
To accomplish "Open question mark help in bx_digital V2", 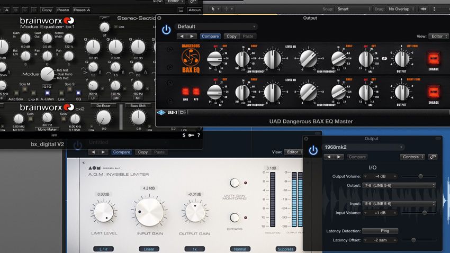I will coord(199,135).
